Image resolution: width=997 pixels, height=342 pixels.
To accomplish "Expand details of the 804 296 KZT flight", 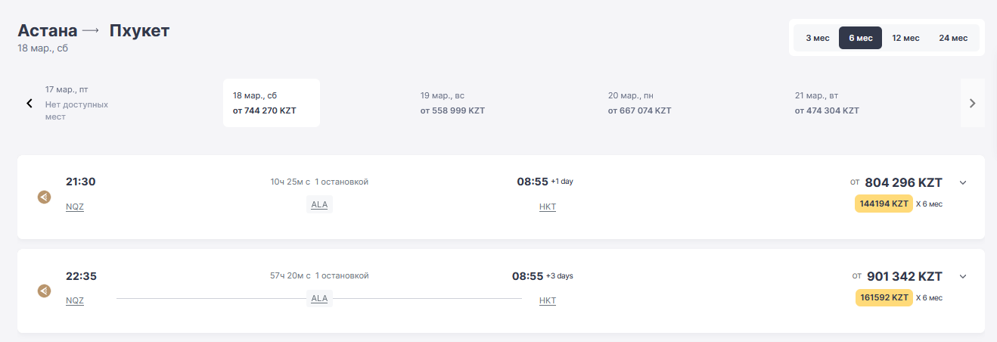I will [x=963, y=182].
